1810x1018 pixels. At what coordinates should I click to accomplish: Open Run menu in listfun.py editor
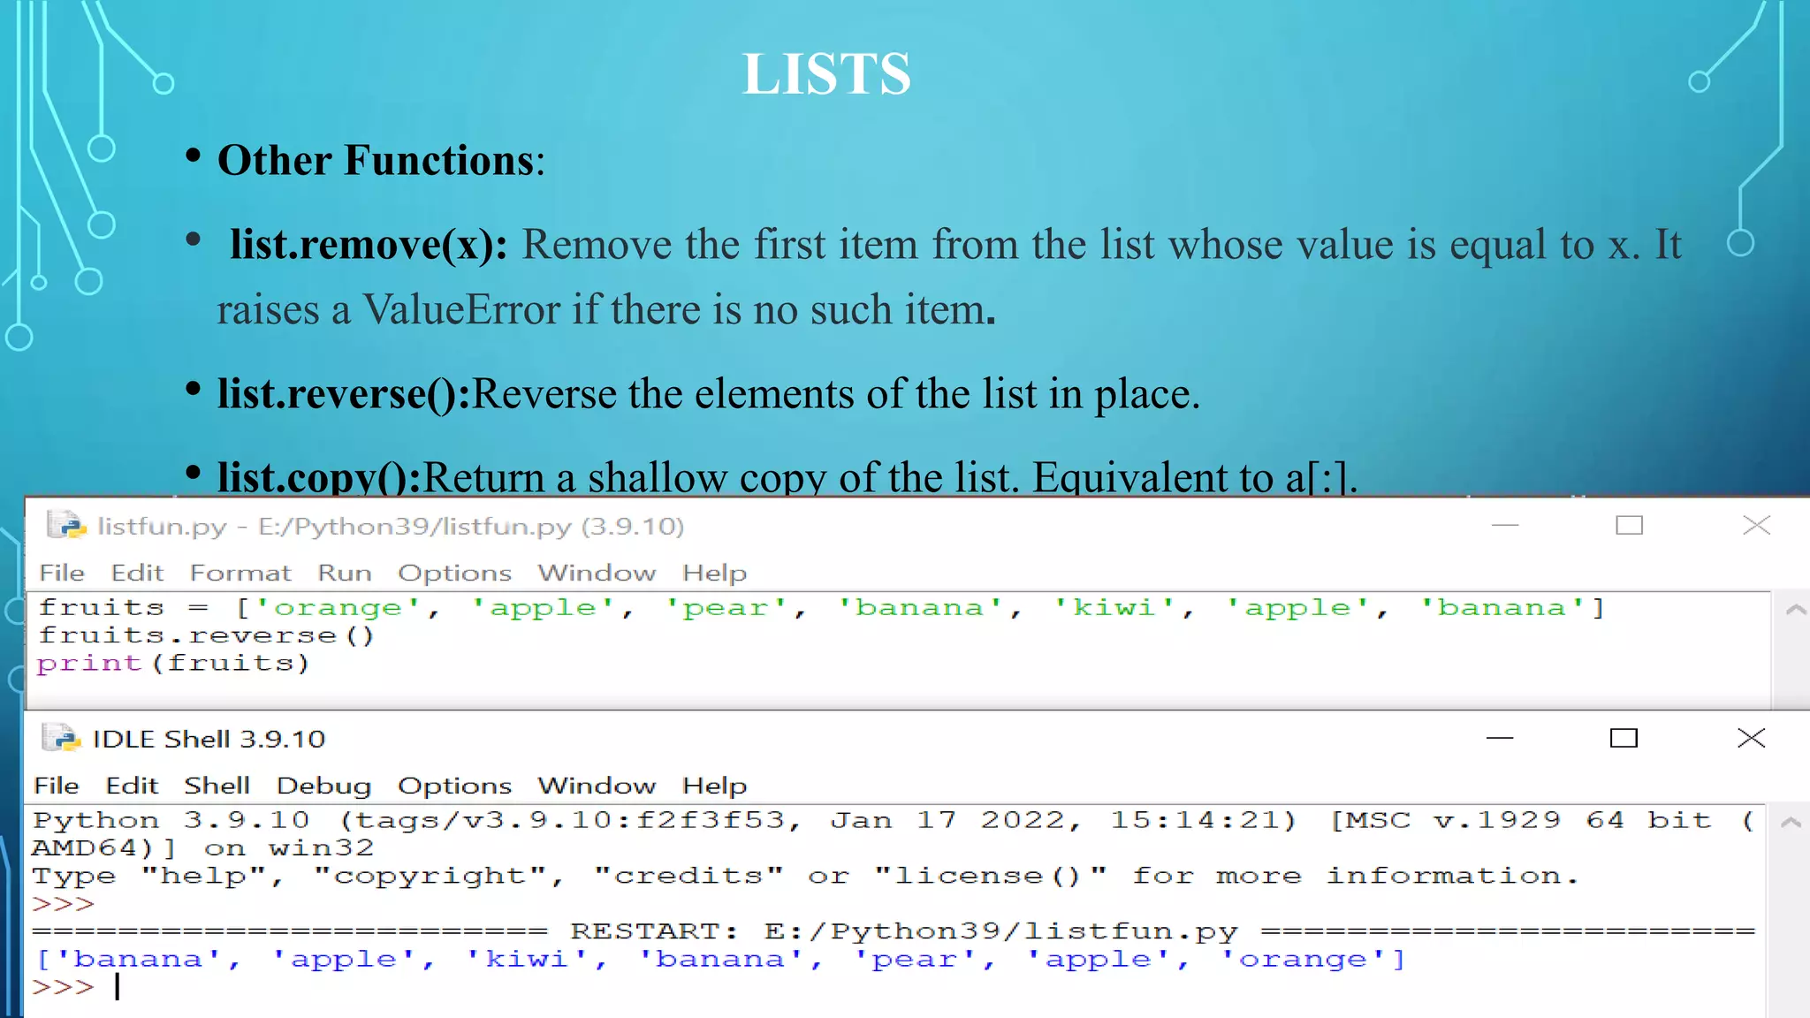pos(345,573)
